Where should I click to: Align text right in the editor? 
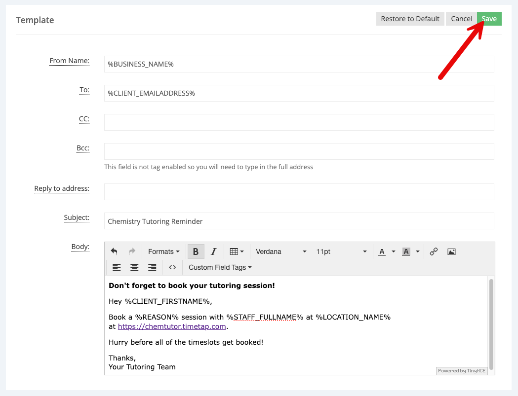(152, 267)
